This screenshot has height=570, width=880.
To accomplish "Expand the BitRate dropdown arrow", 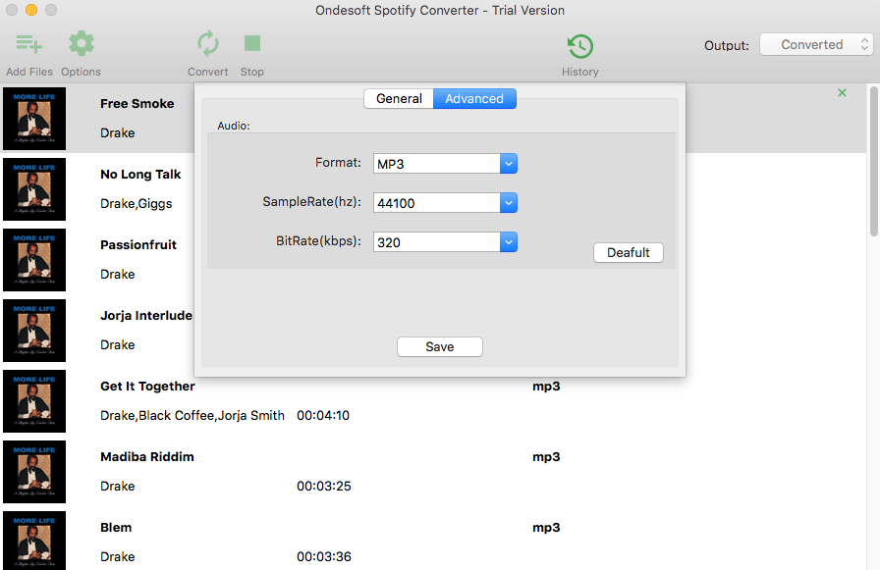I will tap(509, 242).
